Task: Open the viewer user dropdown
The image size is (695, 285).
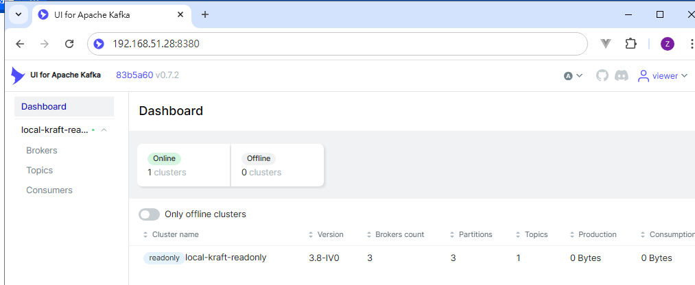Action: (663, 75)
